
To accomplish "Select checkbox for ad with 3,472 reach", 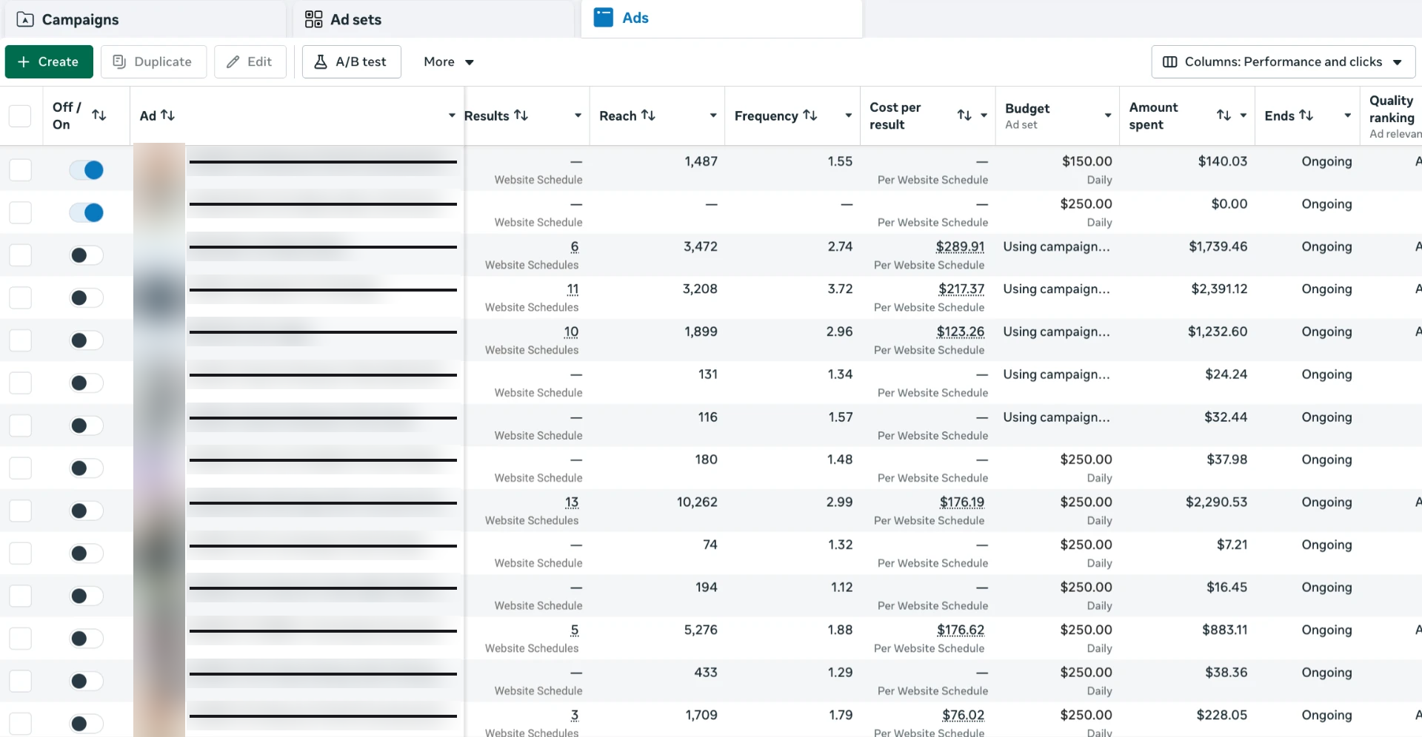I will tap(20, 255).
